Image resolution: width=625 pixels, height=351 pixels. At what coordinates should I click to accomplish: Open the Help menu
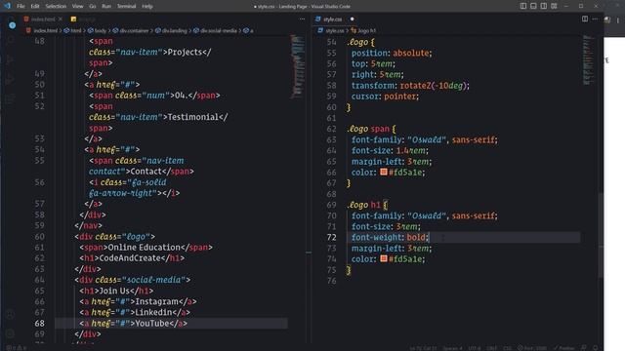147,6
